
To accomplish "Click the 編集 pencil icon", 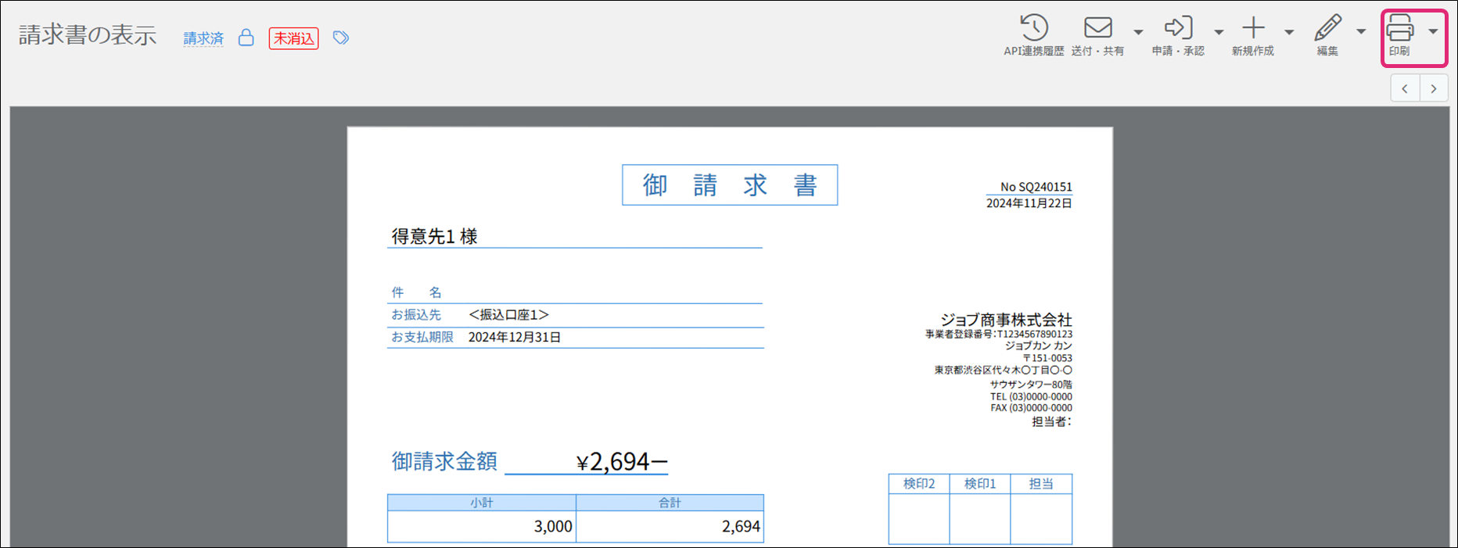I will pyautogui.click(x=1327, y=29).
